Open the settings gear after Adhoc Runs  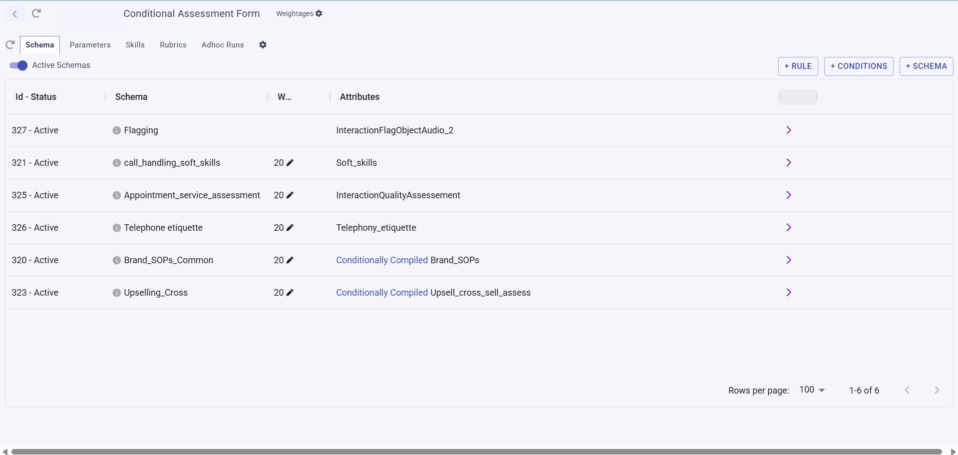click(x=263, y=45)
